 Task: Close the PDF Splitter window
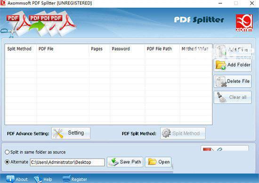coord(252,3)
